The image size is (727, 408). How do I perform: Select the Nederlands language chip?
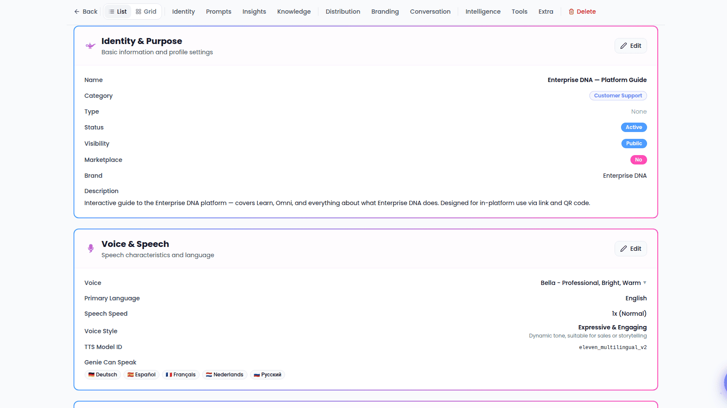click(x=224, y=375)
